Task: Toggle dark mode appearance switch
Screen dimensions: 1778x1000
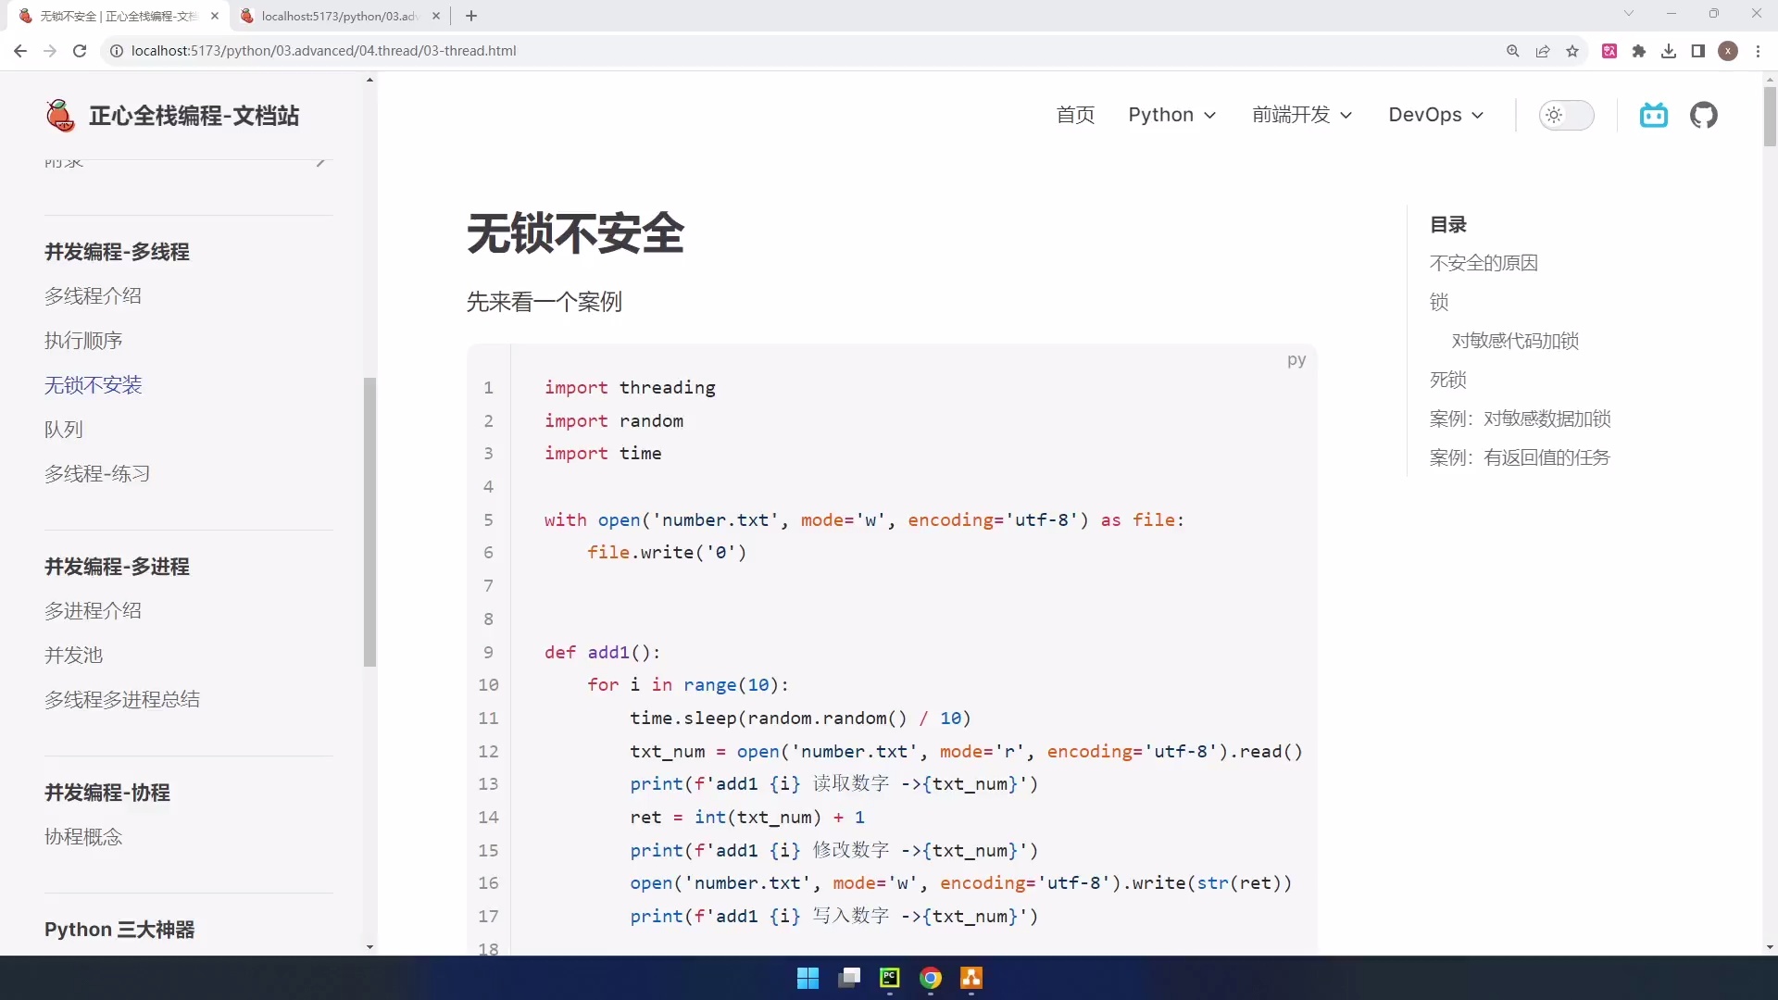Action: point(1566,115)
